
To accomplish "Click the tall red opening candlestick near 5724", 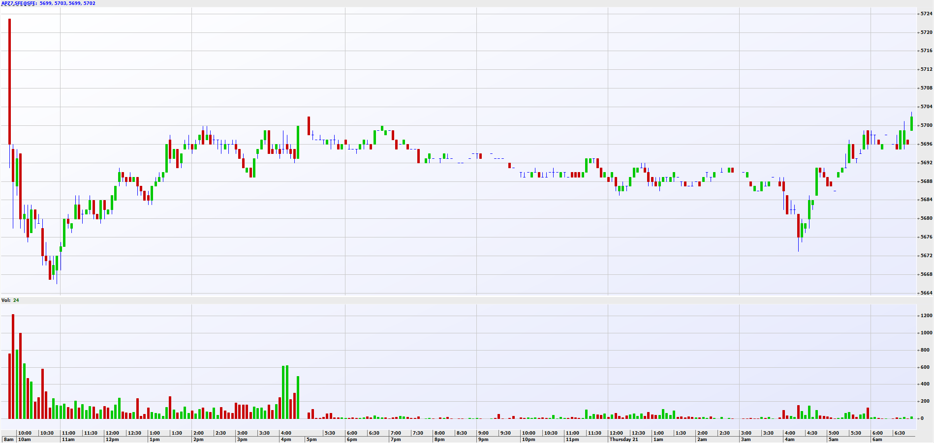I will point(9,82).
